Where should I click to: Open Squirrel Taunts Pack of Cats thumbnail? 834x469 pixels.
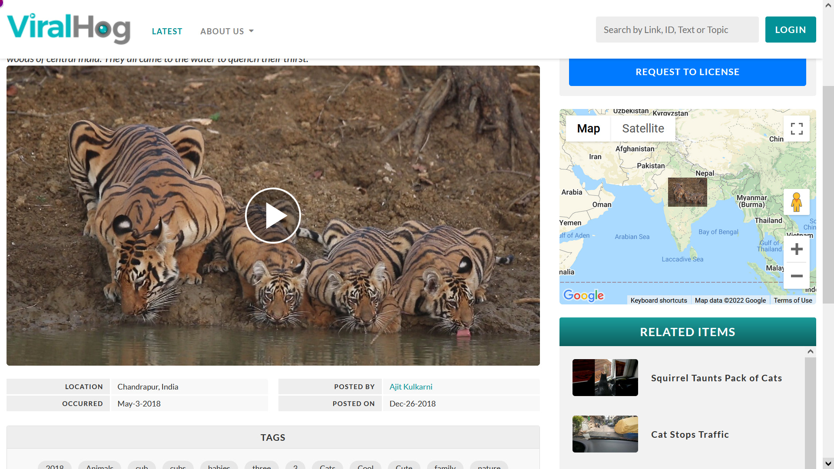tap(605, 377)
